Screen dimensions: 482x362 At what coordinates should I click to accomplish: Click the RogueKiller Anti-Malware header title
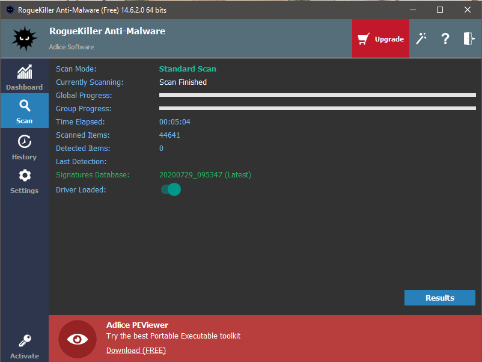click(x=108, y=31)
